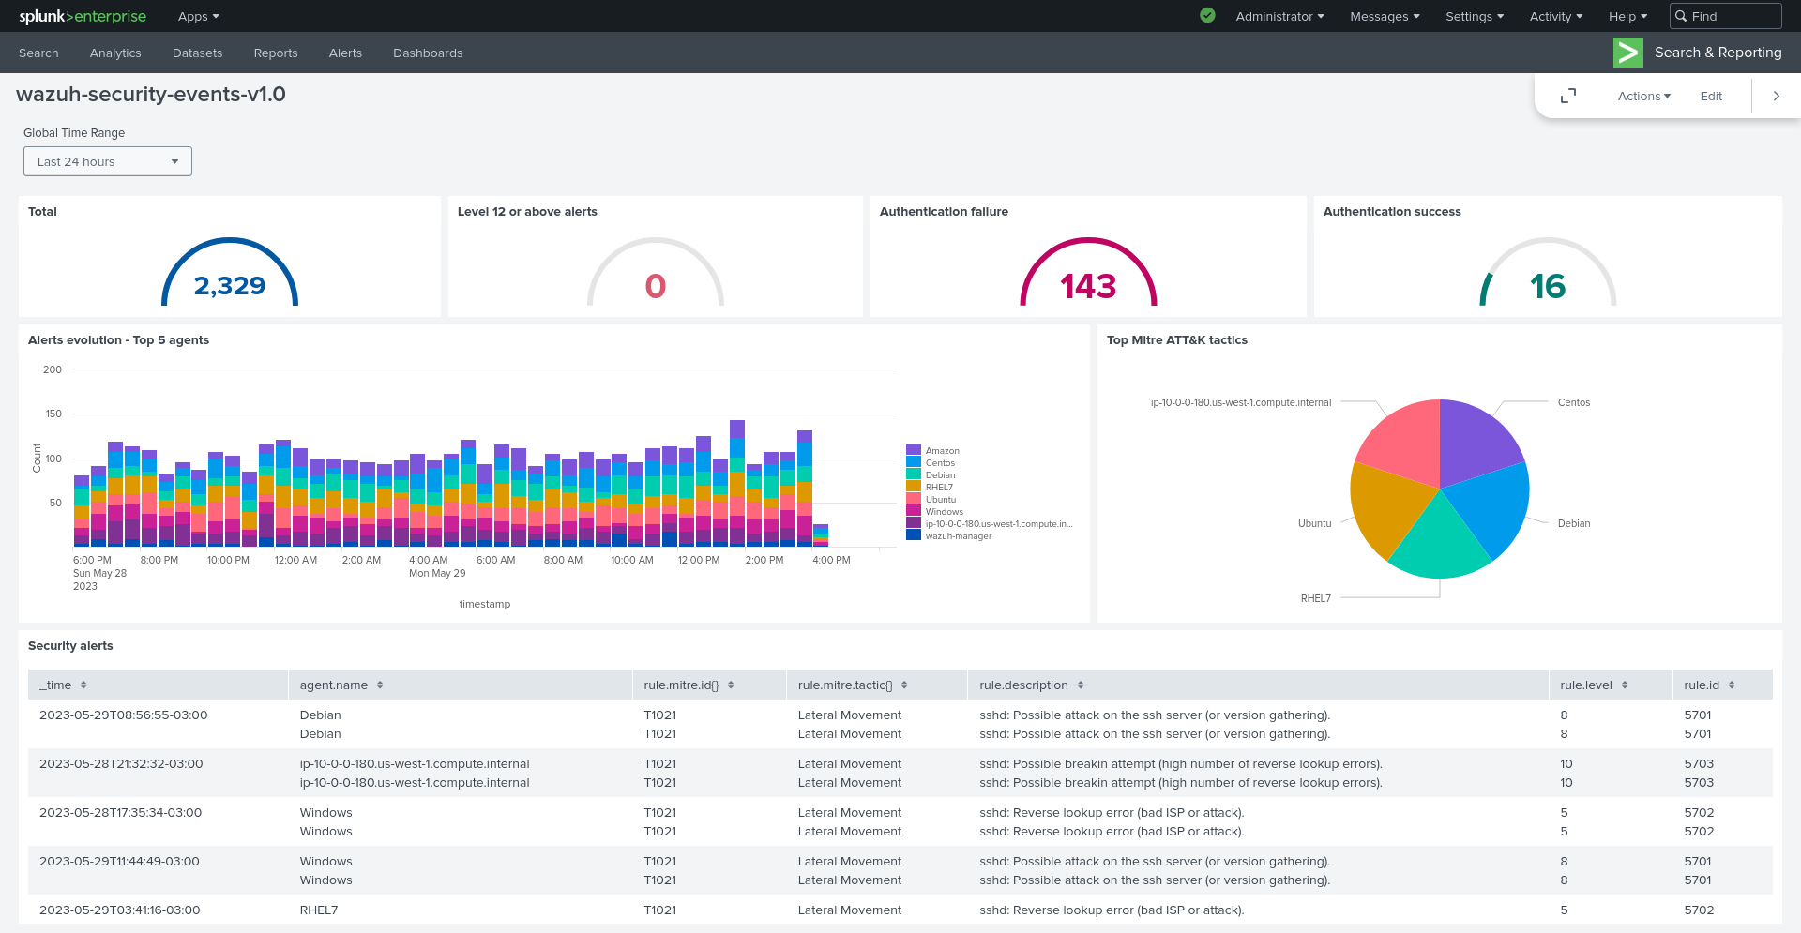Toggle wazuh-manager series in chart legend
Image resolution: width=1801 pixels, height=933 pixels.
958,536
